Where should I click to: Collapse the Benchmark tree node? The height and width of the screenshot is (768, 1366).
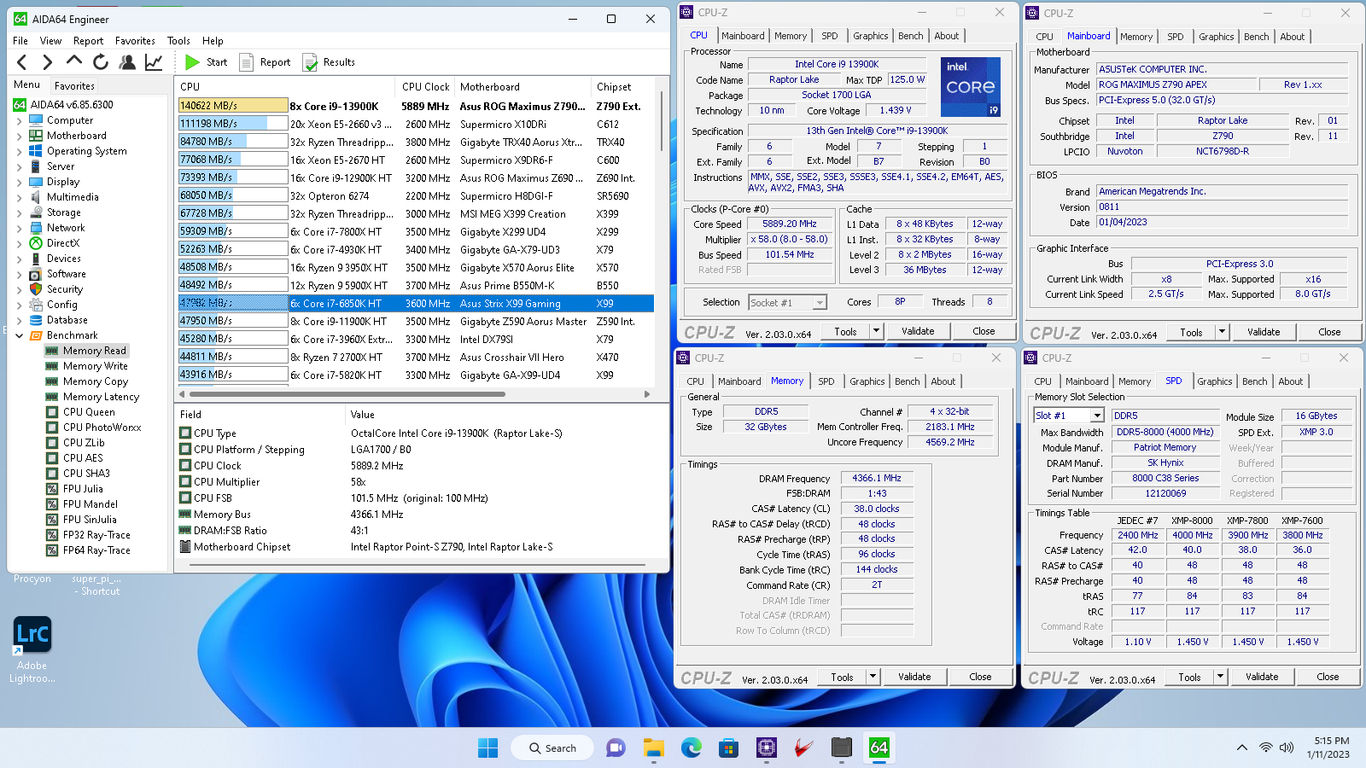pos(20,335)
